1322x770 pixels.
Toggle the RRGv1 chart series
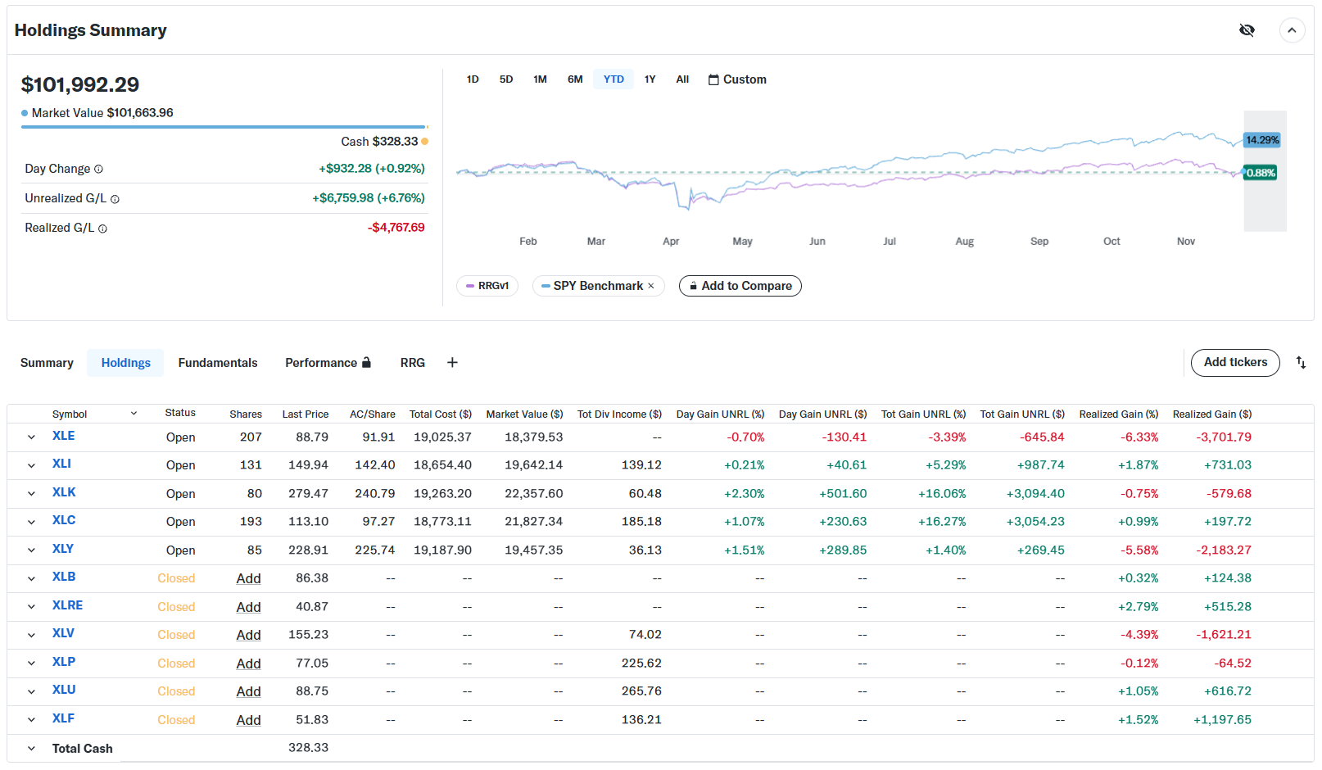487,286
